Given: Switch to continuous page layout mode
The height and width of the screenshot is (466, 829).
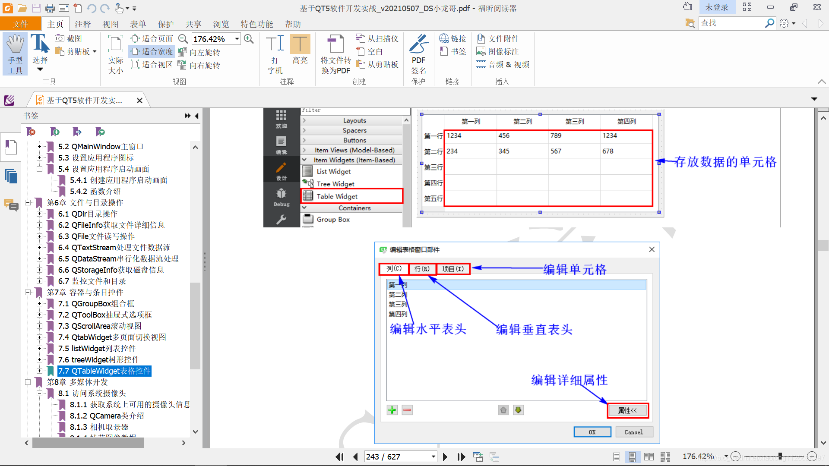Looking at the screenshot, I should coord(632,457).
